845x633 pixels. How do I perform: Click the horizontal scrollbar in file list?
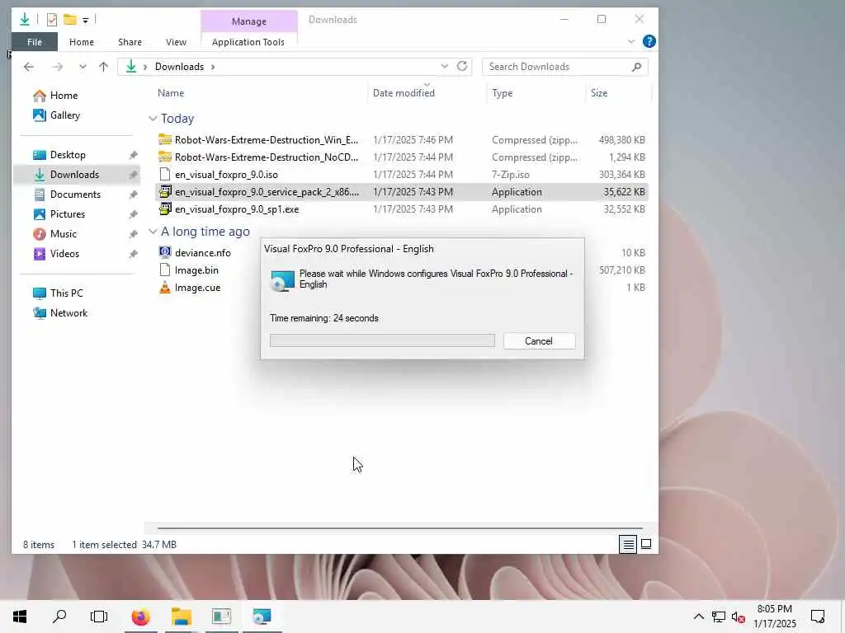[400, 528]
